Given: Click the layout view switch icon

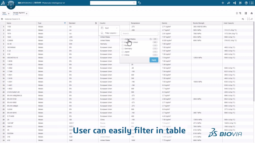Looking at the screenshot, I should coord(246,13).
